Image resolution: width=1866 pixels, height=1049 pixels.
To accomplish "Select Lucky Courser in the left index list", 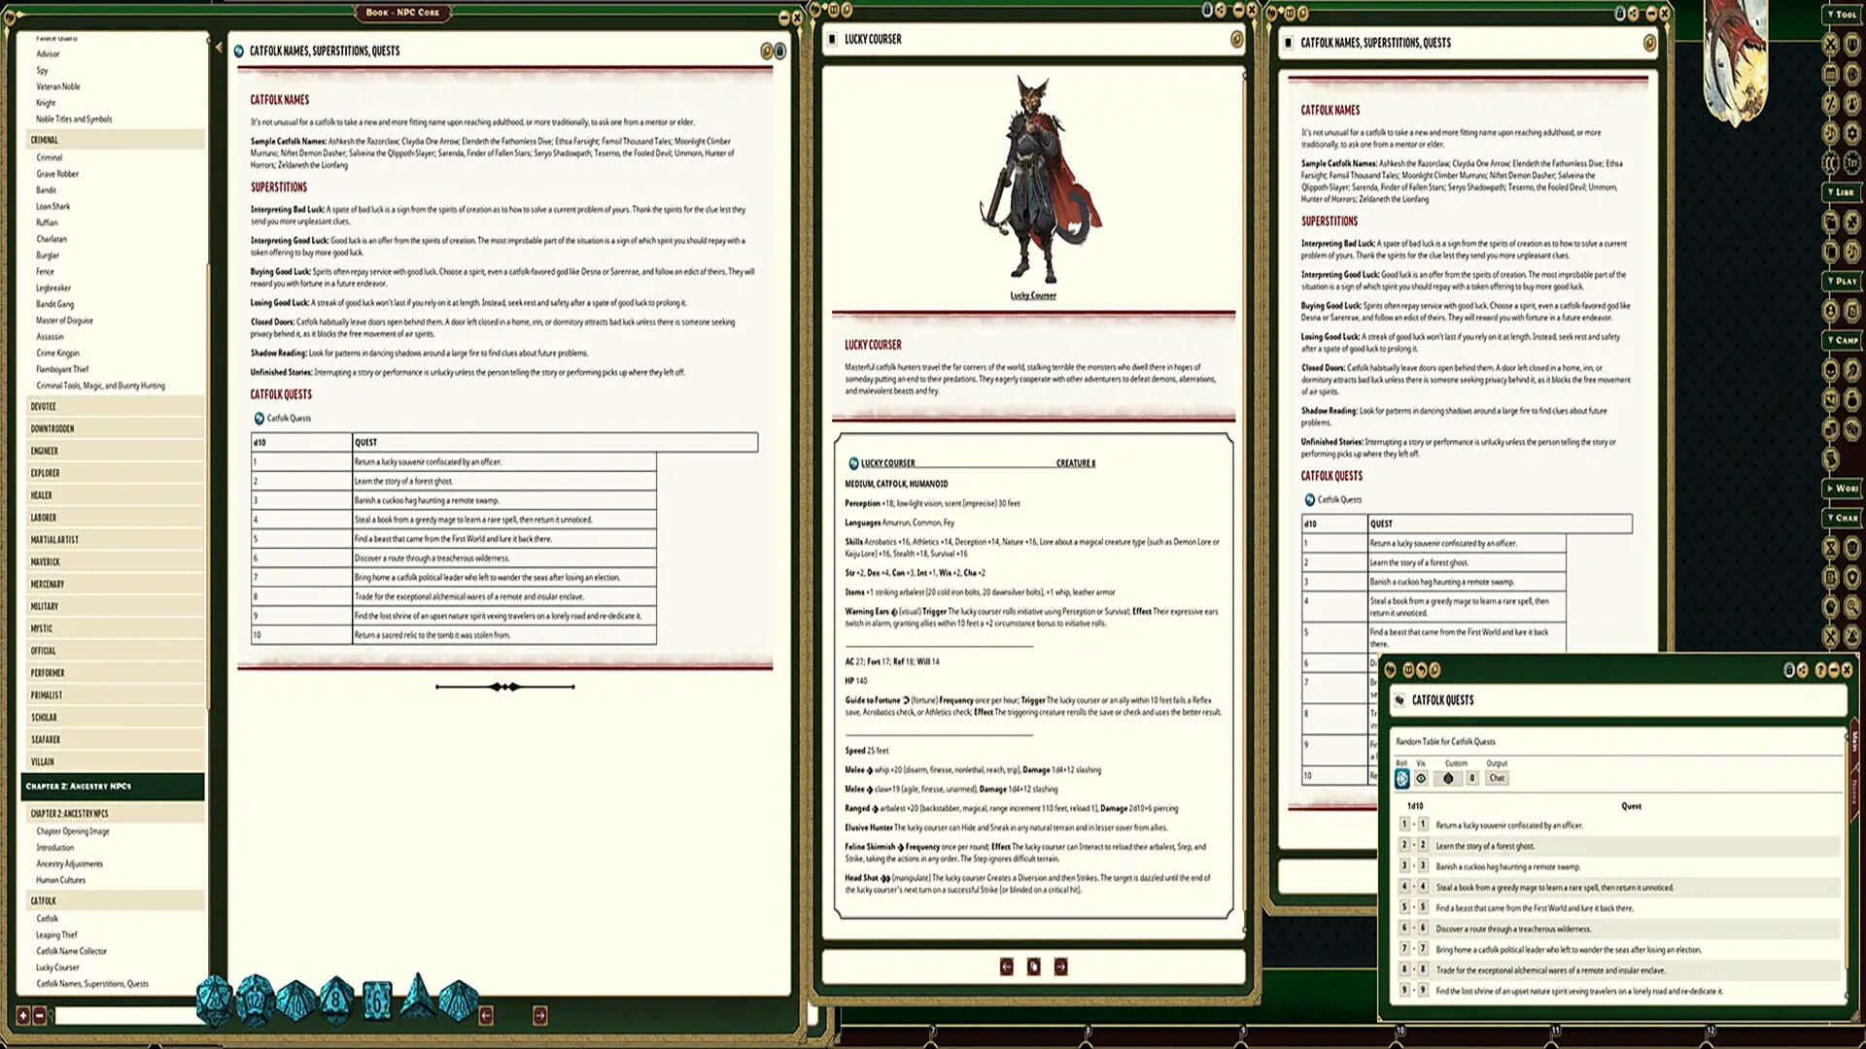I will [58, 966].
